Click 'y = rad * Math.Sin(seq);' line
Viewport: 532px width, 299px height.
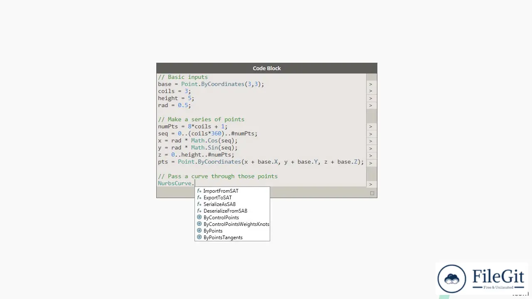tap(198, 147)
